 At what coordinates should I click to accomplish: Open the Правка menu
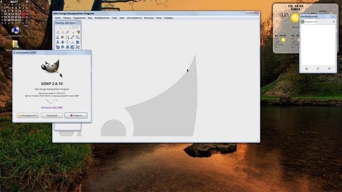[67, 18]
